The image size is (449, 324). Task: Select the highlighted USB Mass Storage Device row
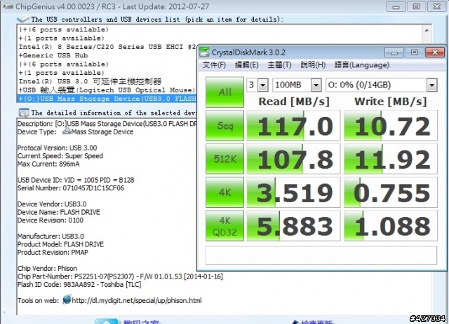(107, 99)
